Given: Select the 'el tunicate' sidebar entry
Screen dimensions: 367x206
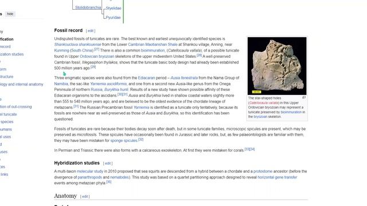Looking at the screenshot, I should pos(8,114).
